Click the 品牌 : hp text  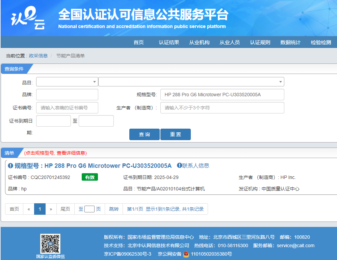click(17, 189)
